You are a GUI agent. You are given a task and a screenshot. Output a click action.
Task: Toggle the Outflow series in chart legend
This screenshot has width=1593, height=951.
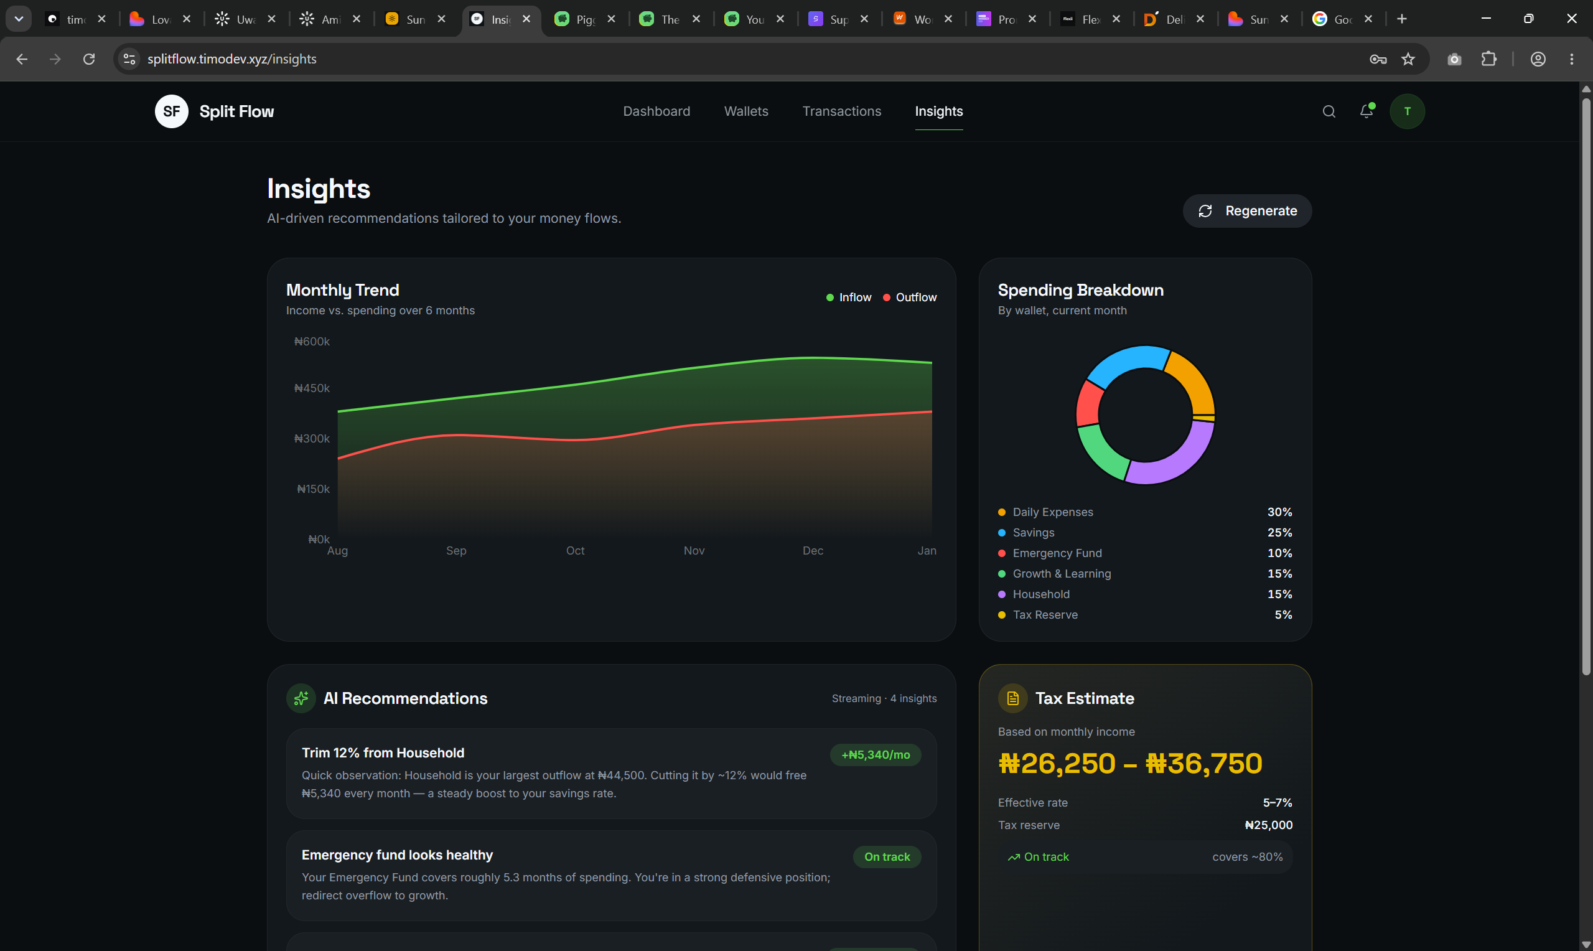coord(909,297)
